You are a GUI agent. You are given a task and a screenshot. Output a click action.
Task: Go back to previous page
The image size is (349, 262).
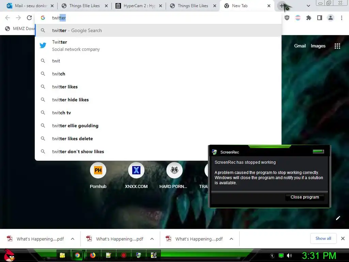[x=7, y=18]
